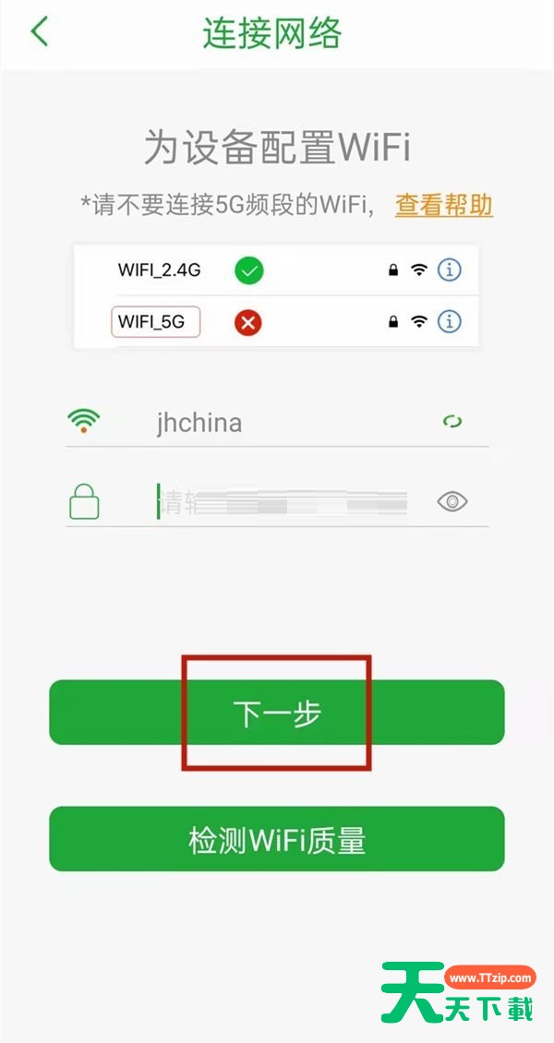Tap the red X beside WIFI_5G
This screenshot has height=1043, width=554.
click(x=247, y=323)
